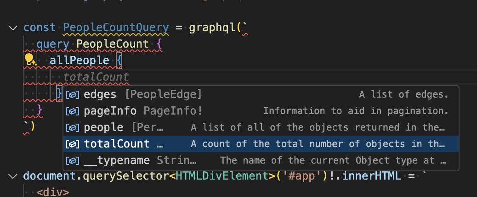Collapse the const PeopleCountQuery code fold
477x197 pixels.
tap(12, 27)
